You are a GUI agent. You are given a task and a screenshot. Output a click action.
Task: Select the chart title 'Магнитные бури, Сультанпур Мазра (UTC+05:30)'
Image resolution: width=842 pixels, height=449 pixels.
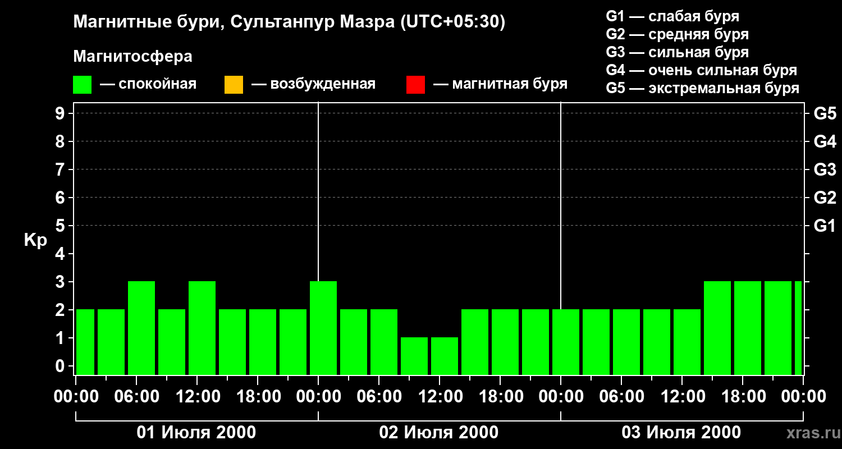coord(289,22)
